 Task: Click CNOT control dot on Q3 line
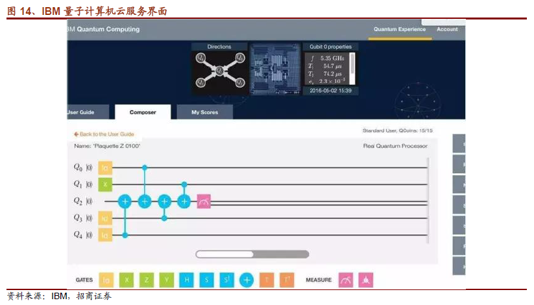pos(165,218)
